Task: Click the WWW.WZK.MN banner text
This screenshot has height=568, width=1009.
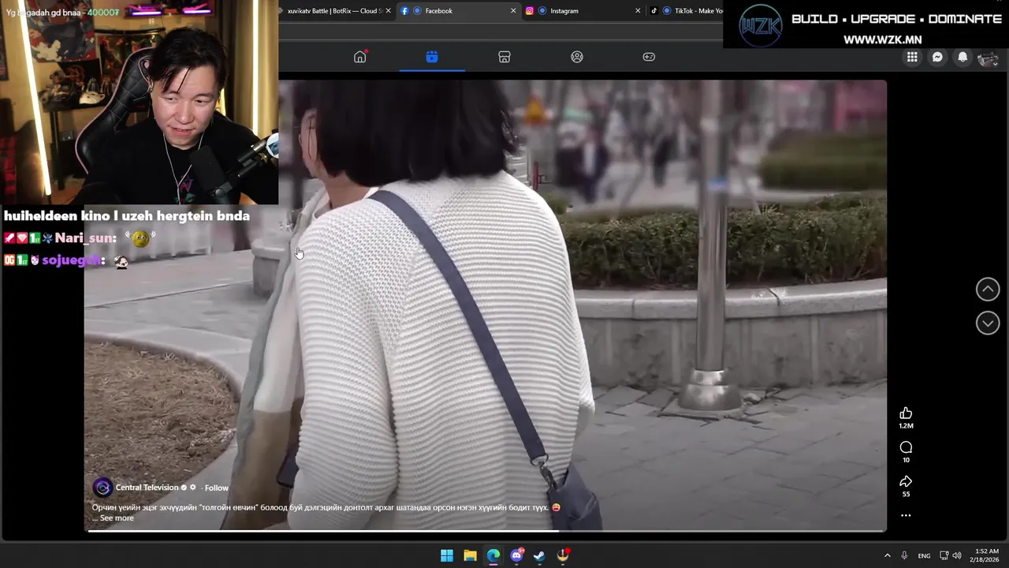Action: click(882, 39)
